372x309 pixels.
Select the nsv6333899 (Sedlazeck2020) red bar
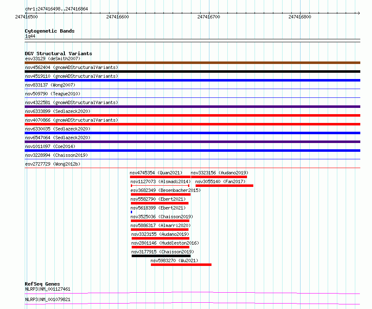pos(192,115)
